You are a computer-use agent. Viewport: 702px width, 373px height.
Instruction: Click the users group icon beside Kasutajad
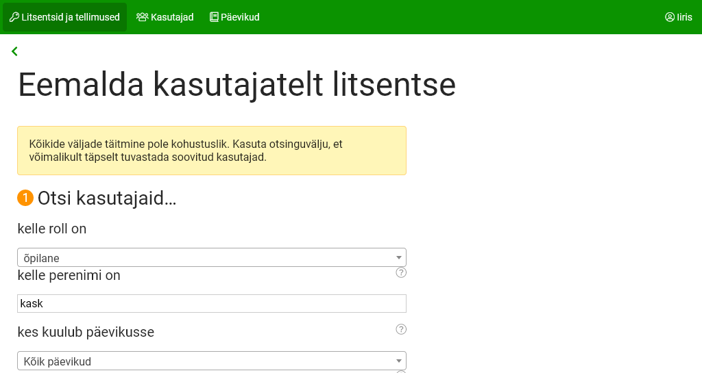pos(143,17)
